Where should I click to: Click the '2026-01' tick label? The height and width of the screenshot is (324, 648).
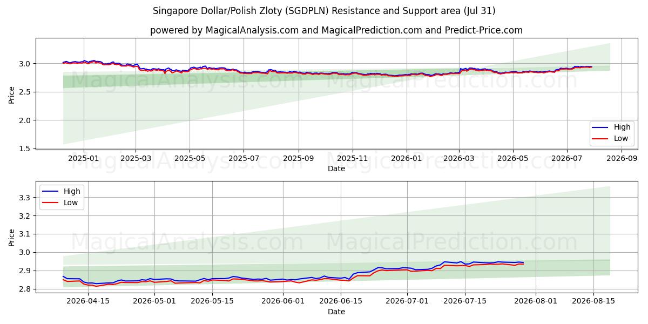click(406, 158)
